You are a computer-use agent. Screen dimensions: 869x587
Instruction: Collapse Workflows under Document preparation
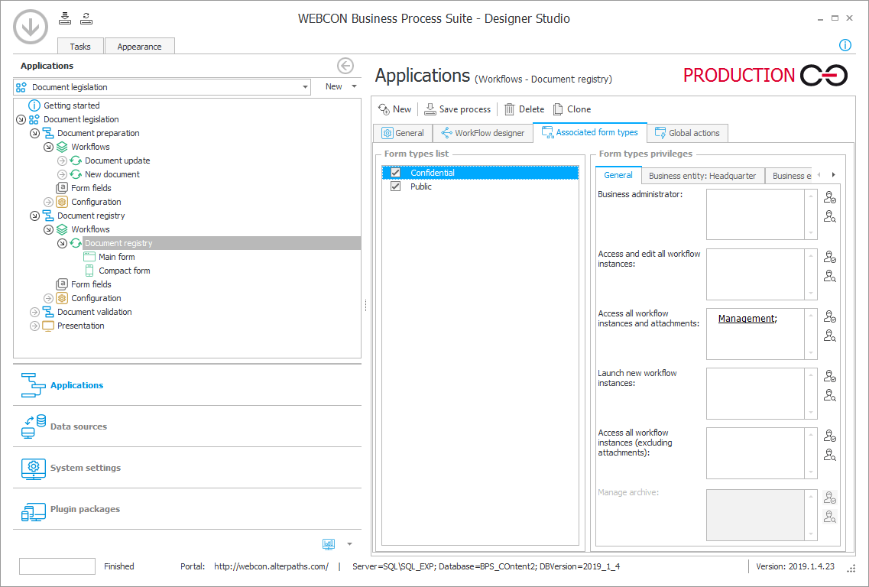click(x=48, y=147)
